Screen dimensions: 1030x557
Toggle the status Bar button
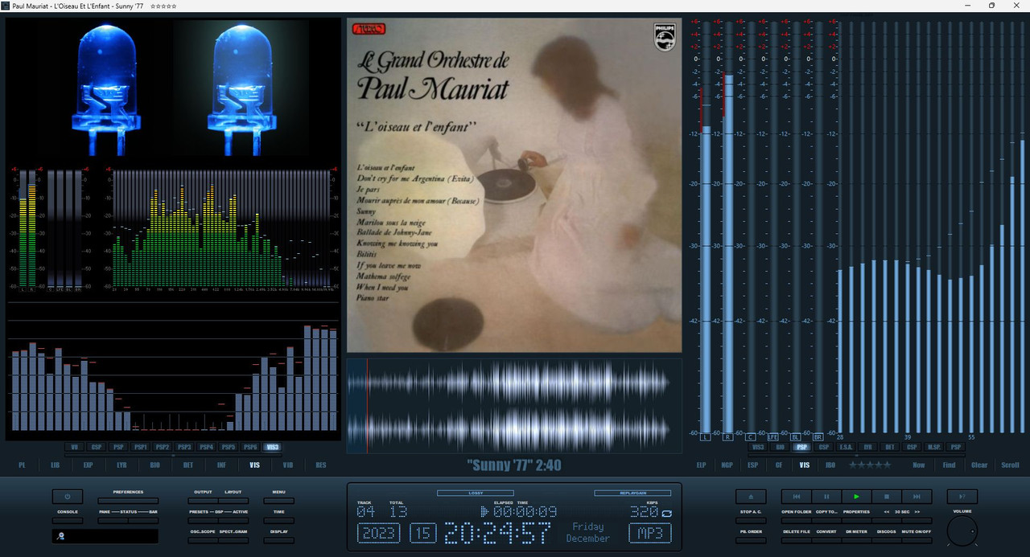coord(143,521)
